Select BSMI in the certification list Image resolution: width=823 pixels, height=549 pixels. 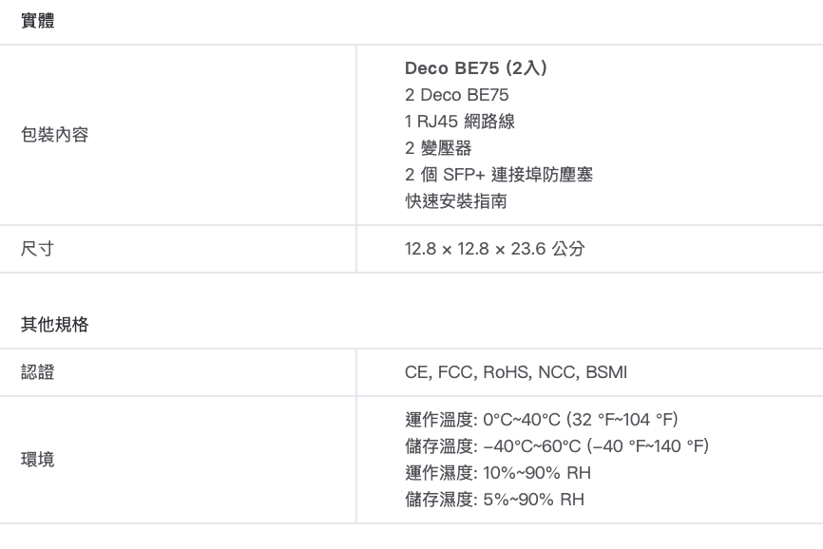click(606, 372)
